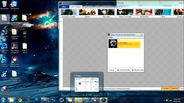The height and width of the screenshot is (103, 184).
Task: Launch the Yamb desktop shortcut
Action: (5, 75)
